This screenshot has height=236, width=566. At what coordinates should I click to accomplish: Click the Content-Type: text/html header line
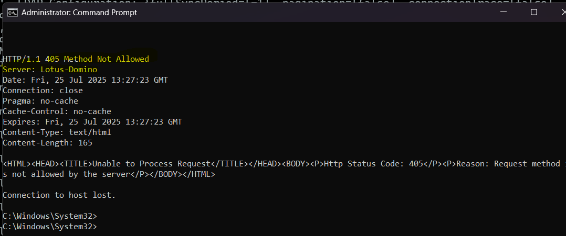point(57,132)
